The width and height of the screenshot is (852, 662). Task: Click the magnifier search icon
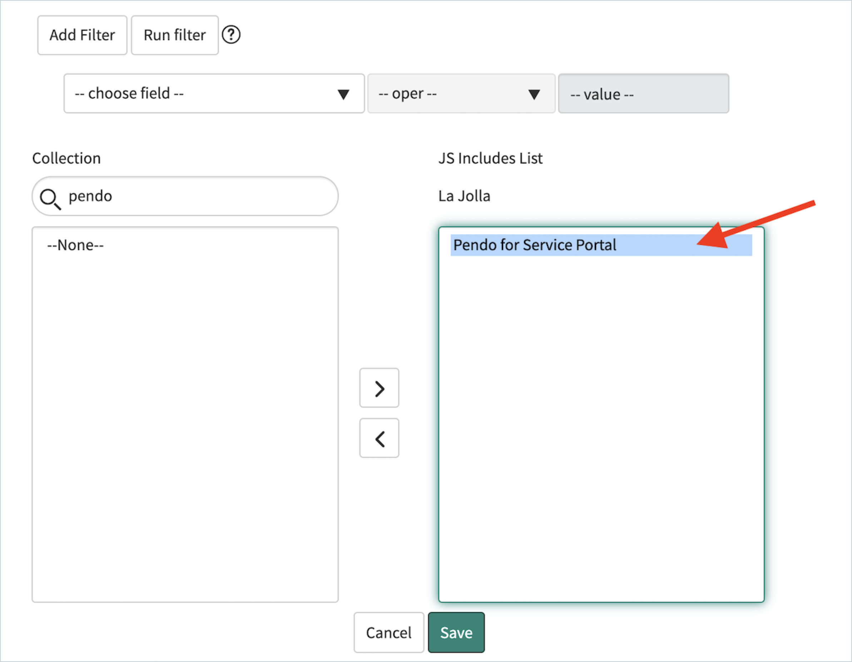click(x=50, y=199)
